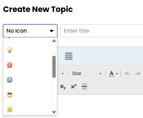The height and width of the screenshot is (118, 143).
Task: Select the sunglasses smiley icon
Action: coord(10,95)
